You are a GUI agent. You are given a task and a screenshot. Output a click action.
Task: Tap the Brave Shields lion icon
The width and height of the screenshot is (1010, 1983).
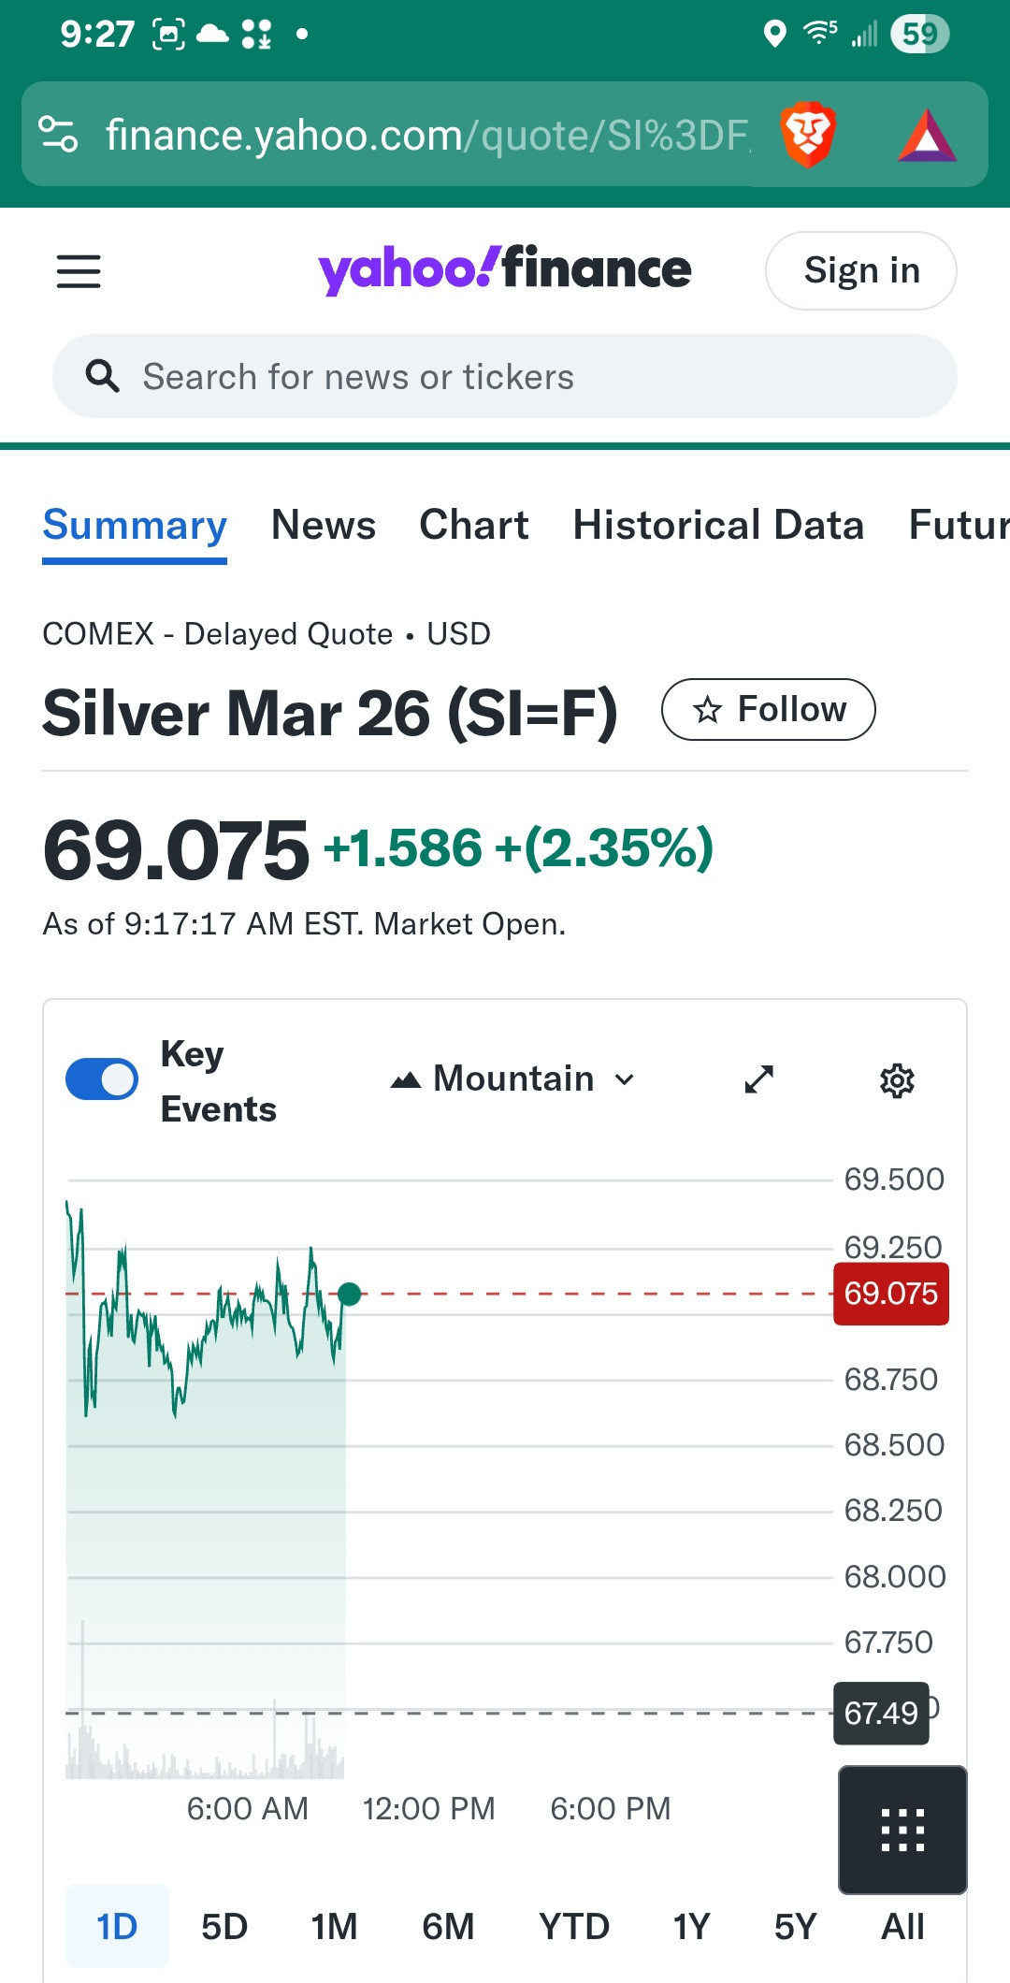(808, 135)
